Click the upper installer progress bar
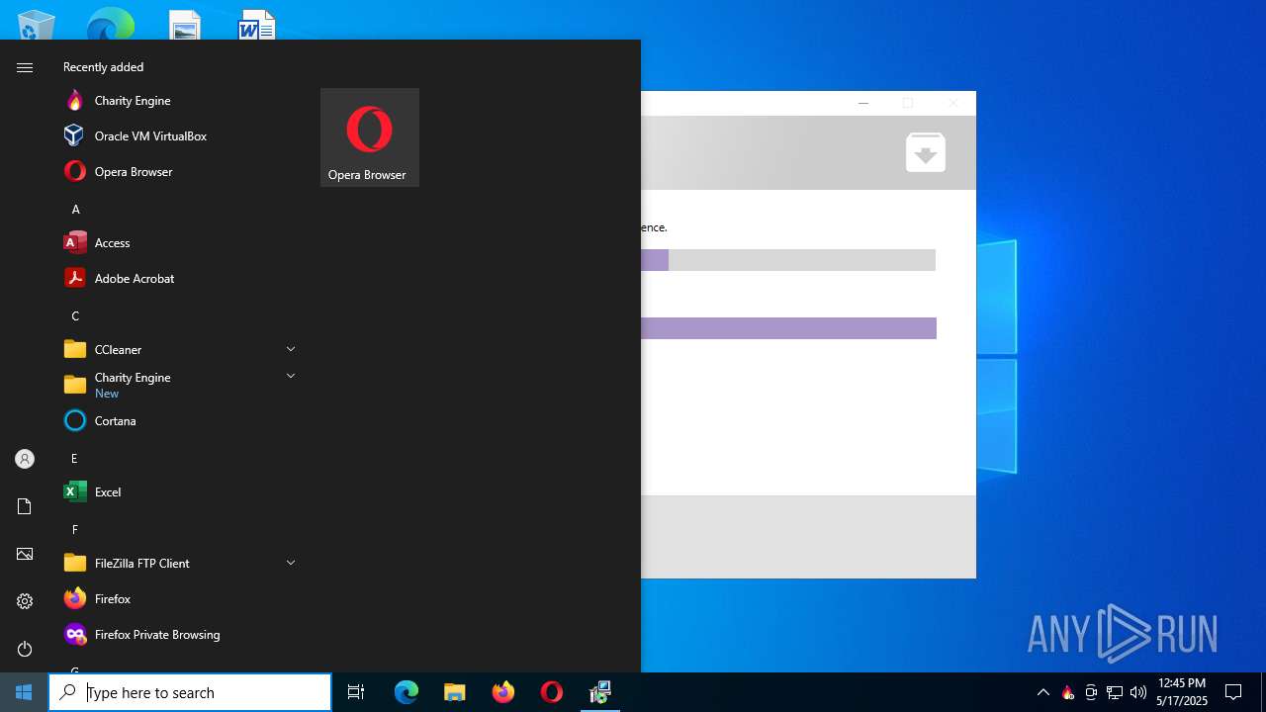The image size is (1266, 712). 788,260
